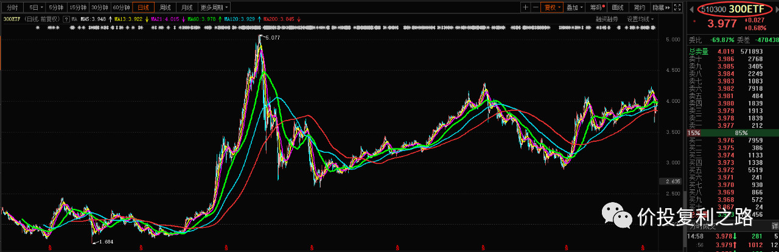Select the 30分钟 period tab
779x252 pixels.
pyautogui.click(x=100, y=7)
